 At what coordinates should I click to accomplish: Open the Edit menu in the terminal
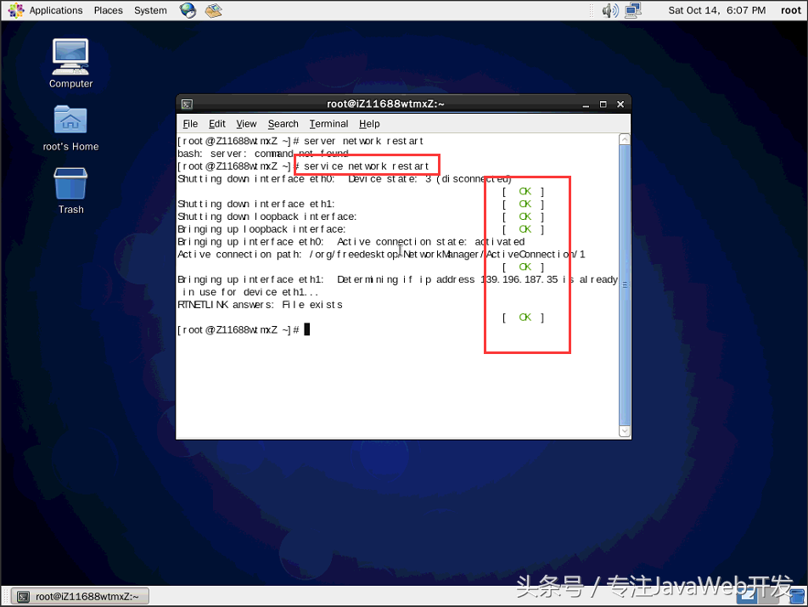click(216, 123)
